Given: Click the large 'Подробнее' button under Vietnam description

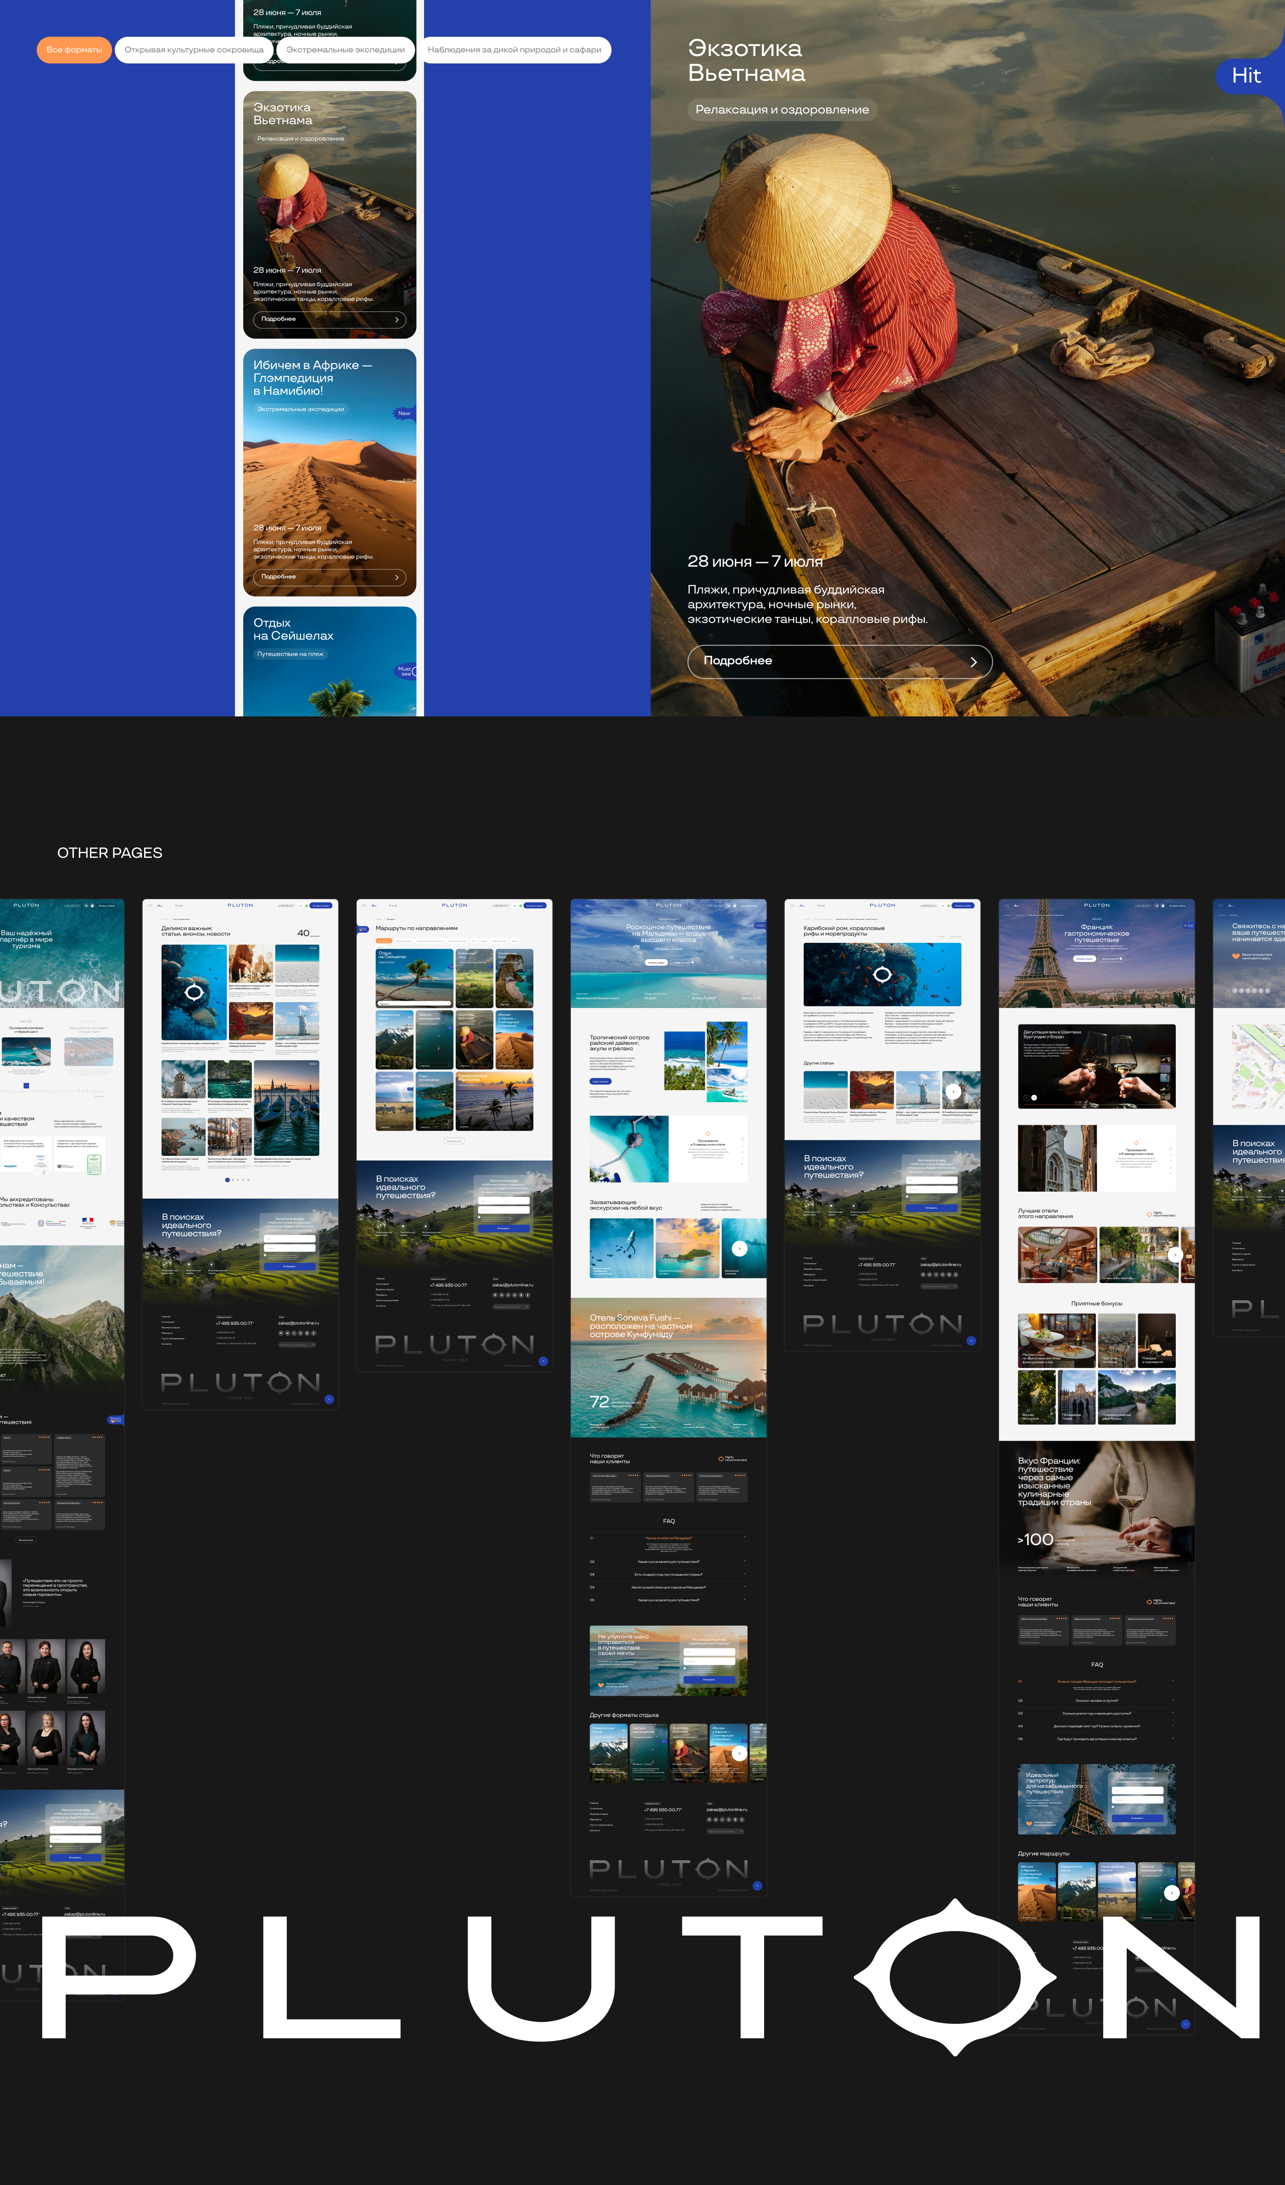Looking at the screenshot, I should pos(840,661).
